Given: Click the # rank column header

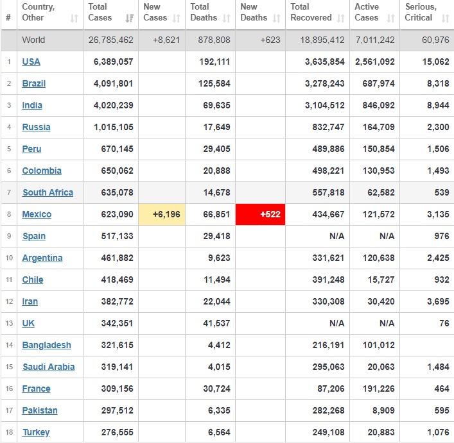Looking at the screenshot, I should click(8, 17).
